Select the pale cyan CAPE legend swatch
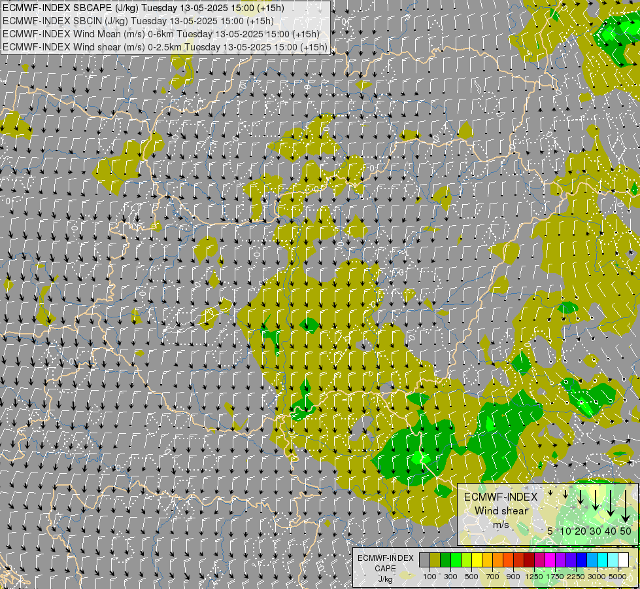The image size is (640, 589). (x=613, y=560)
